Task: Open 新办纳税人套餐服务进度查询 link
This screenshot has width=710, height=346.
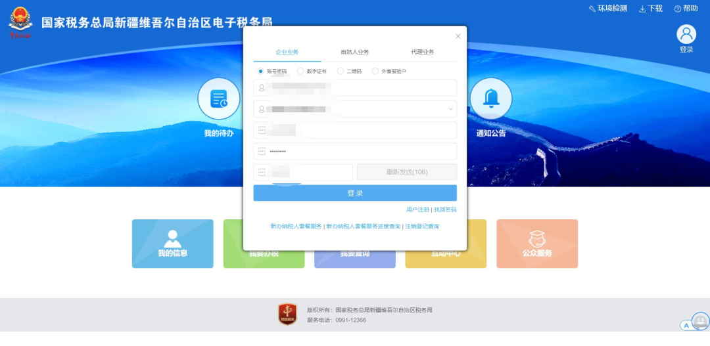Action: (x=363, y=226)
